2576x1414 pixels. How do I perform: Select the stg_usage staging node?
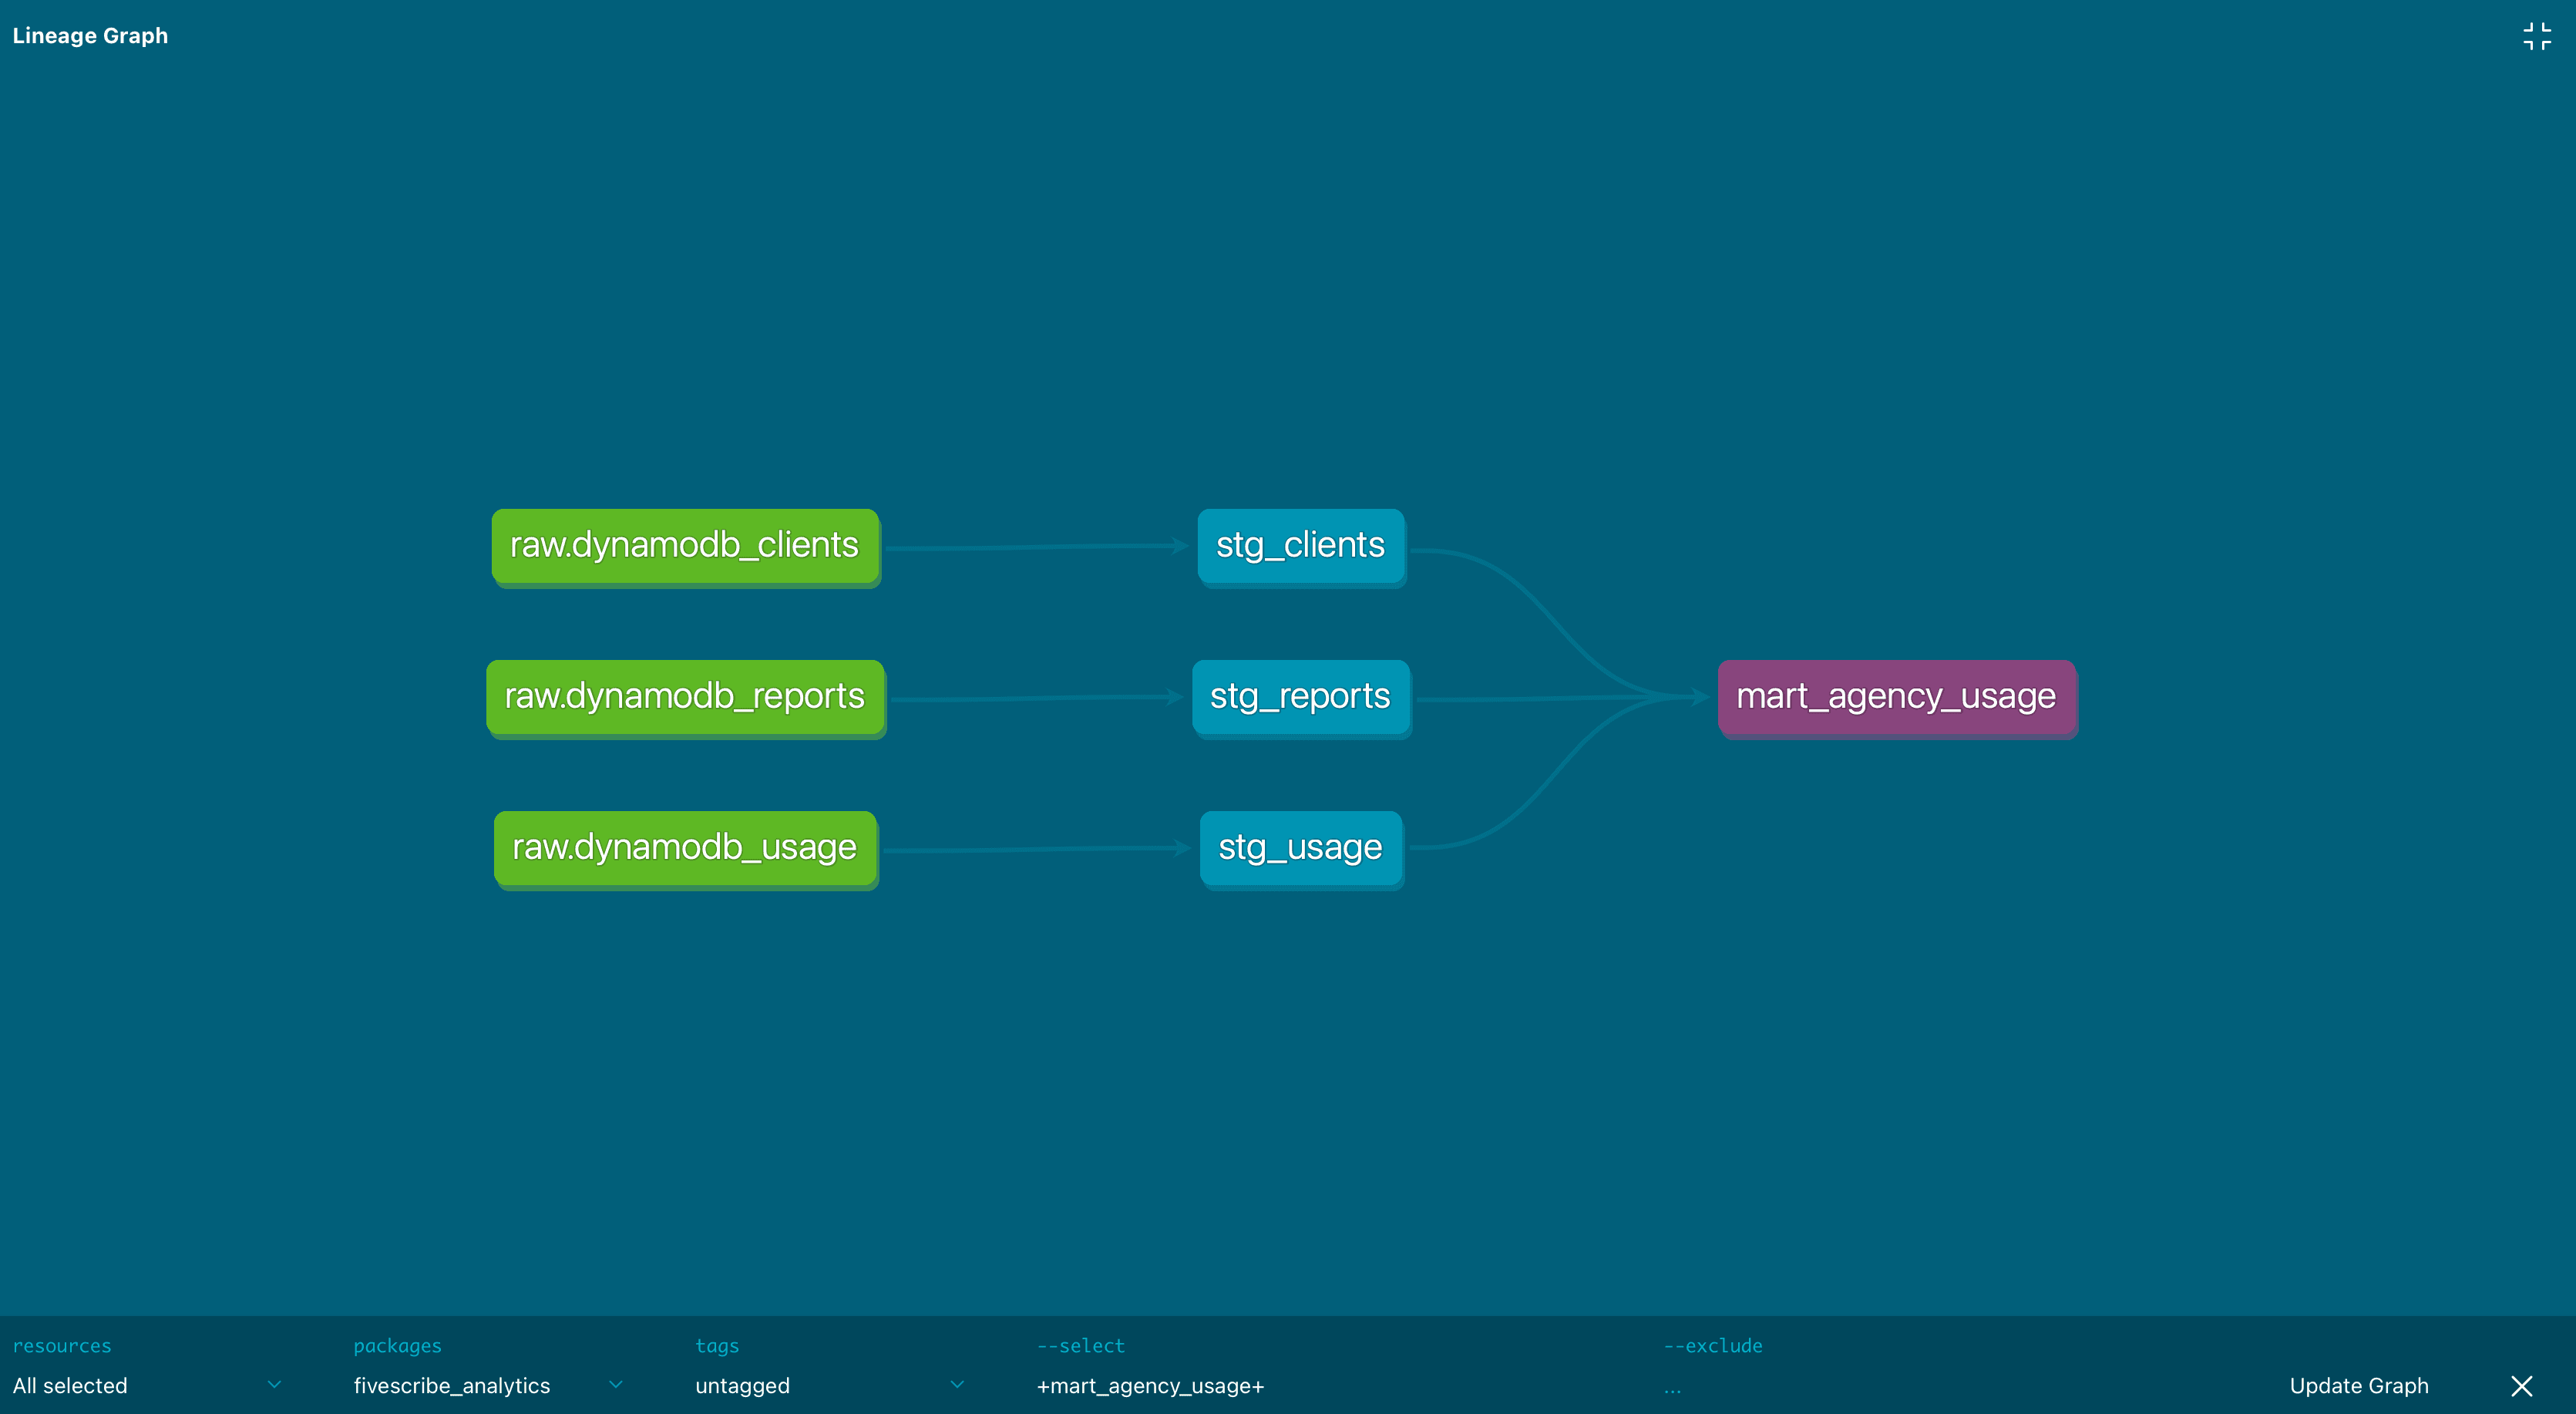point(1300,847)
